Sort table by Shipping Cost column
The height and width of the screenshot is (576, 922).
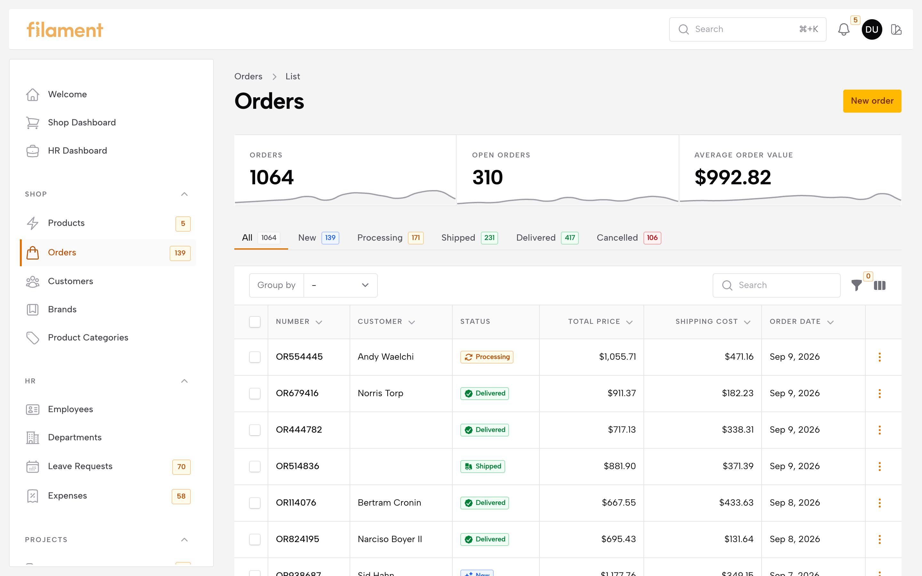click(x=713, y=322)
